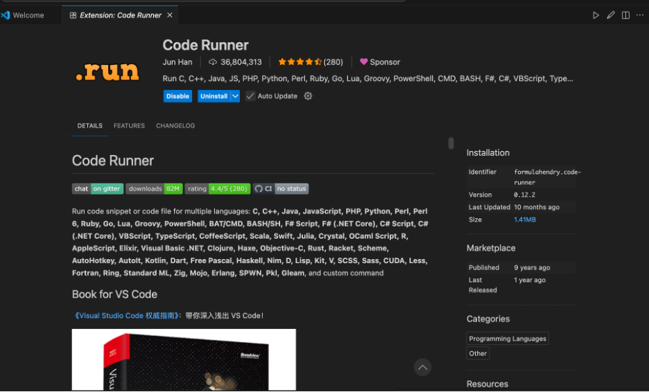Select the Programming Languages category
The width and height of the screenshot is (649, 392).
pyautogui.click(x=508, y=339)
